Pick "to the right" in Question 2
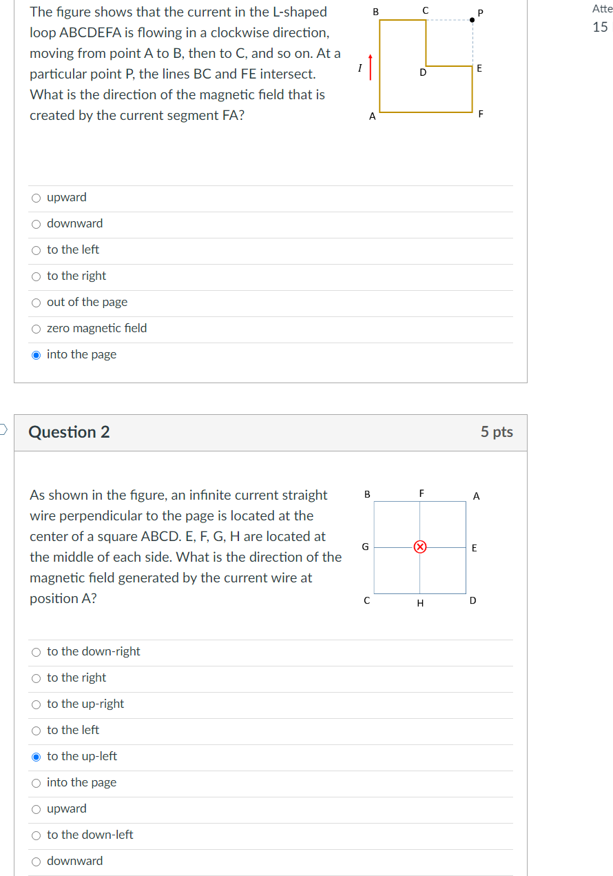This screenshot has height=876, width=613. (35, 678)
